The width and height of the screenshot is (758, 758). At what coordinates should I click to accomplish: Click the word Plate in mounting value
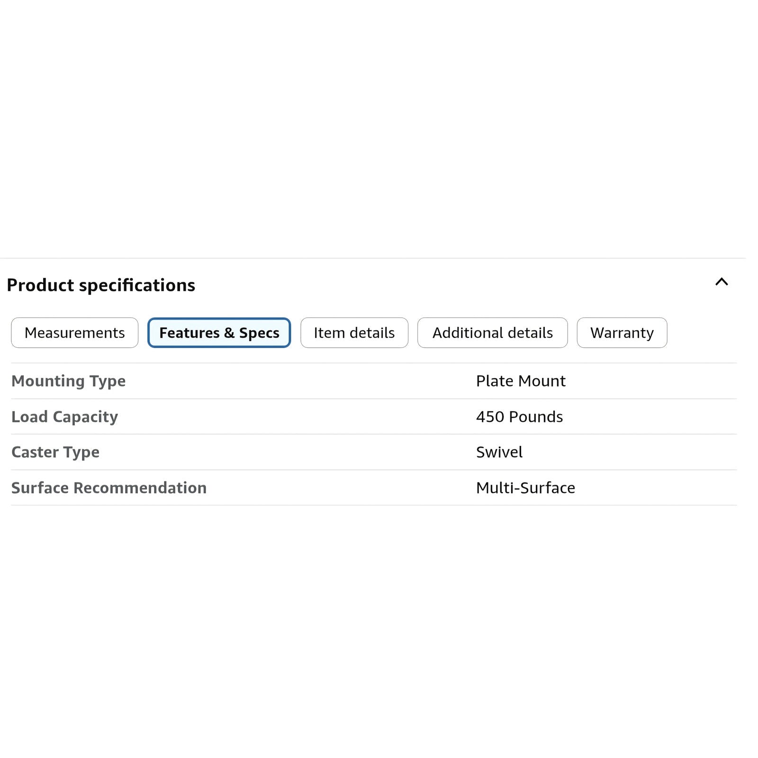coord(495,381)
